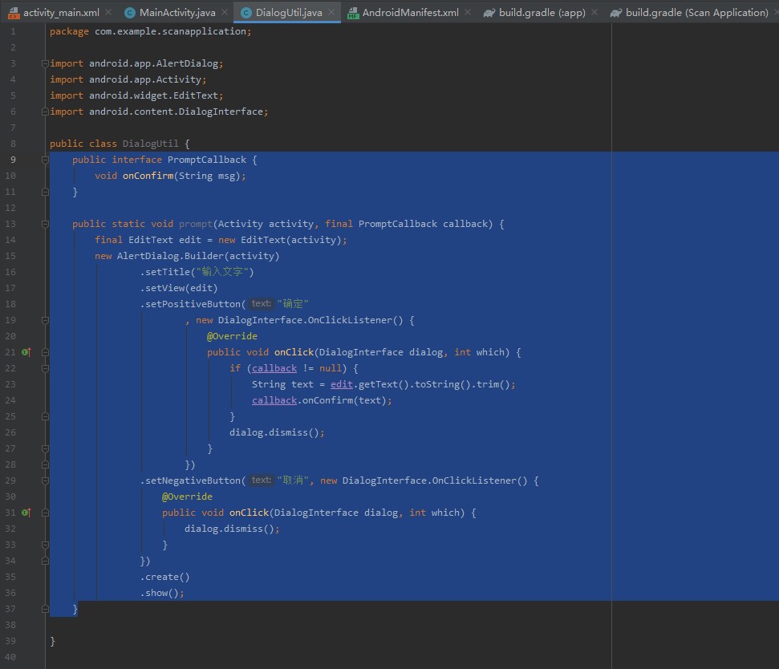The width and height of the screenshot is (779, 669).
Task: Click the activity_main.xml file icon in tabs
Action: point(13,13)
